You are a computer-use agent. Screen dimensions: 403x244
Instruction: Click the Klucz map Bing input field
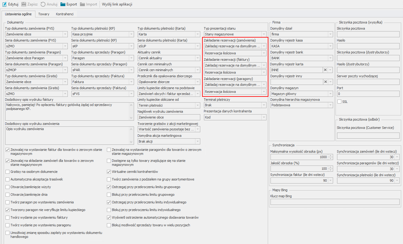(x=335, y=202)
